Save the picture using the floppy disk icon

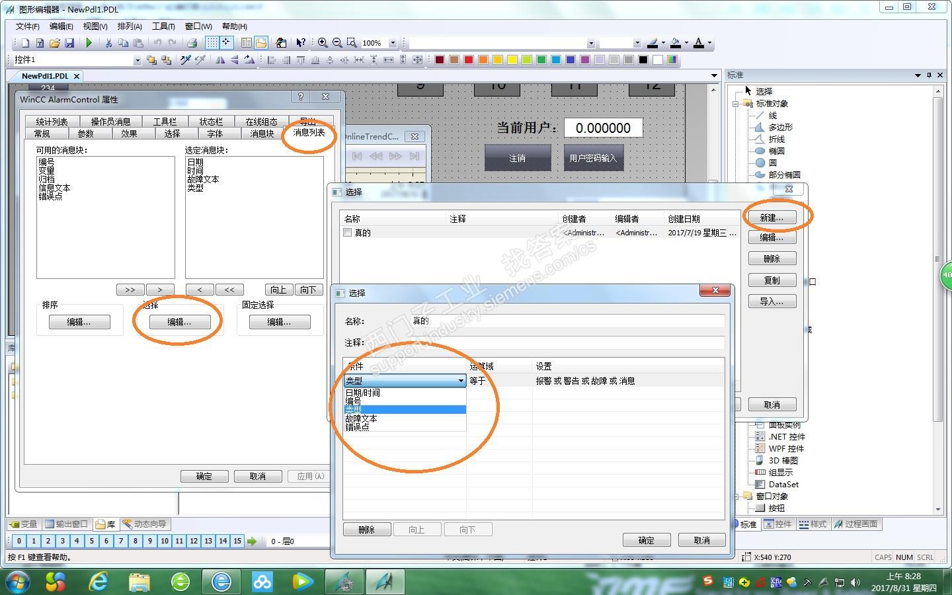(69, 43)
